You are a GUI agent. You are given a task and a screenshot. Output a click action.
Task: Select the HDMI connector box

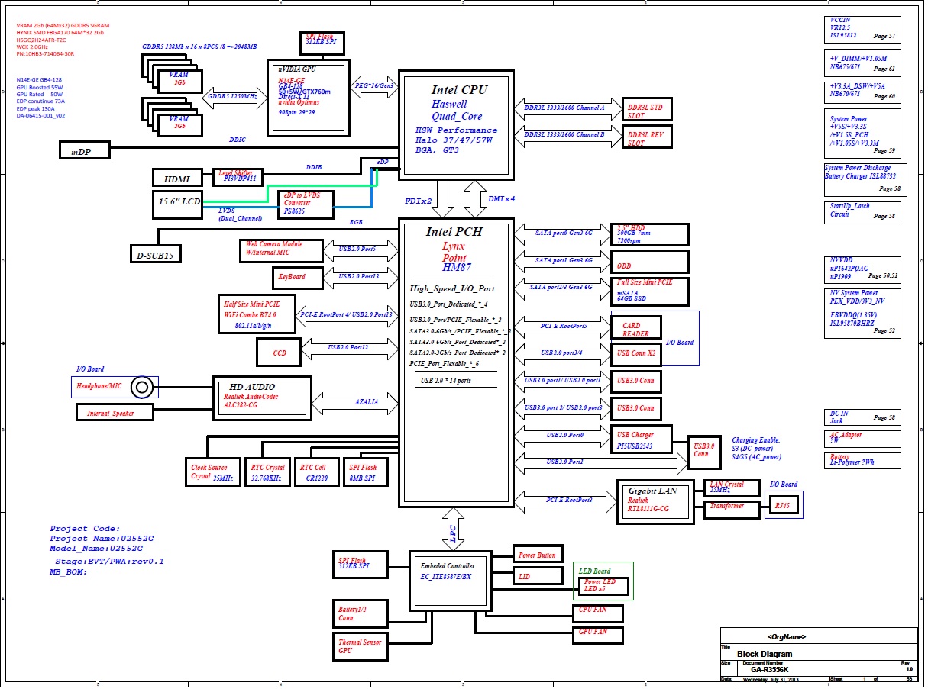(x=176, y=178)
